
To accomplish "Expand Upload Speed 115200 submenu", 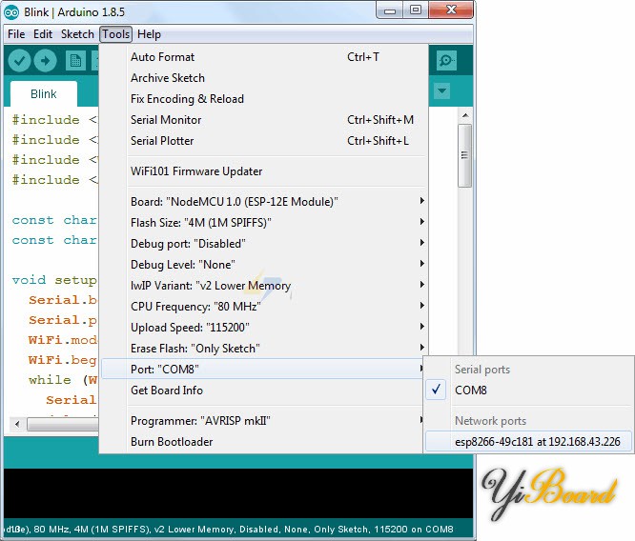I will (263, 328).
